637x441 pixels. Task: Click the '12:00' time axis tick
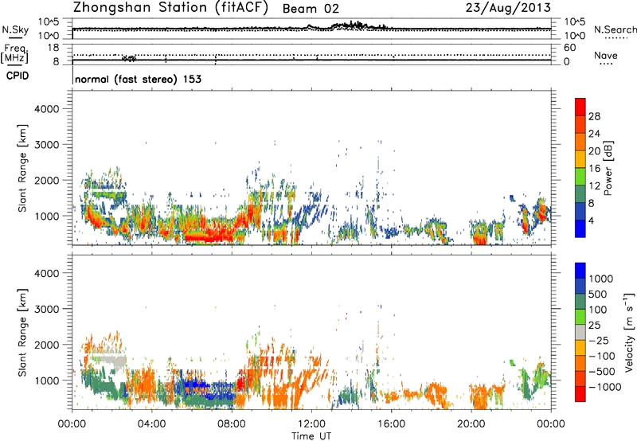coord(311,424)
